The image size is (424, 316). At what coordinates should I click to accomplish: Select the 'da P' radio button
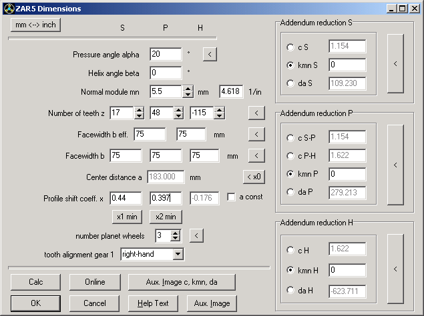click(290, 193)
